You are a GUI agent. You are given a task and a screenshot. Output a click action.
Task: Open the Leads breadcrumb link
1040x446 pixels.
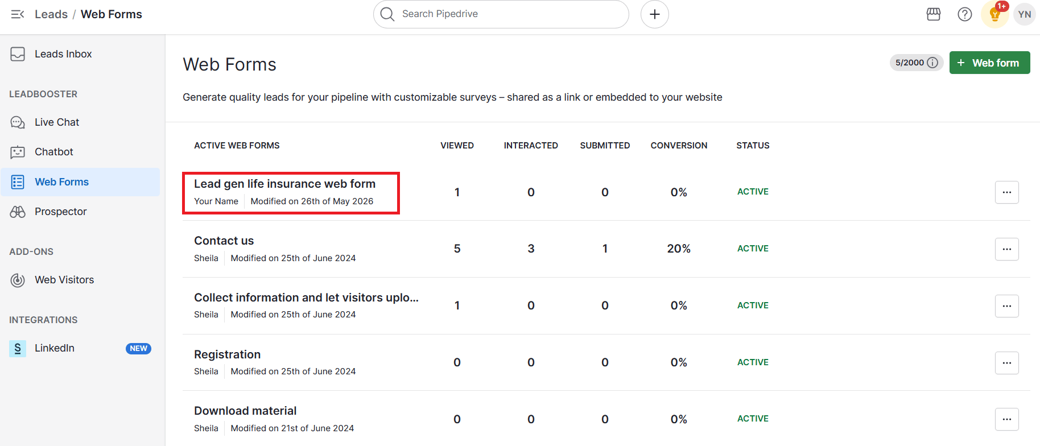pos(51,14)
